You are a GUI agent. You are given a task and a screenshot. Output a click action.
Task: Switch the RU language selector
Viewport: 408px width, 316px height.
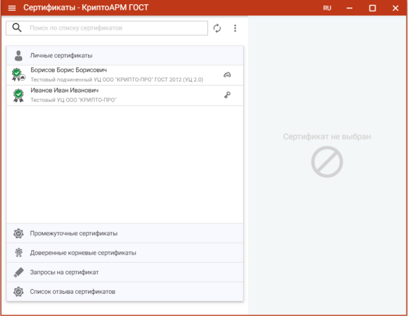pos(327,8)
